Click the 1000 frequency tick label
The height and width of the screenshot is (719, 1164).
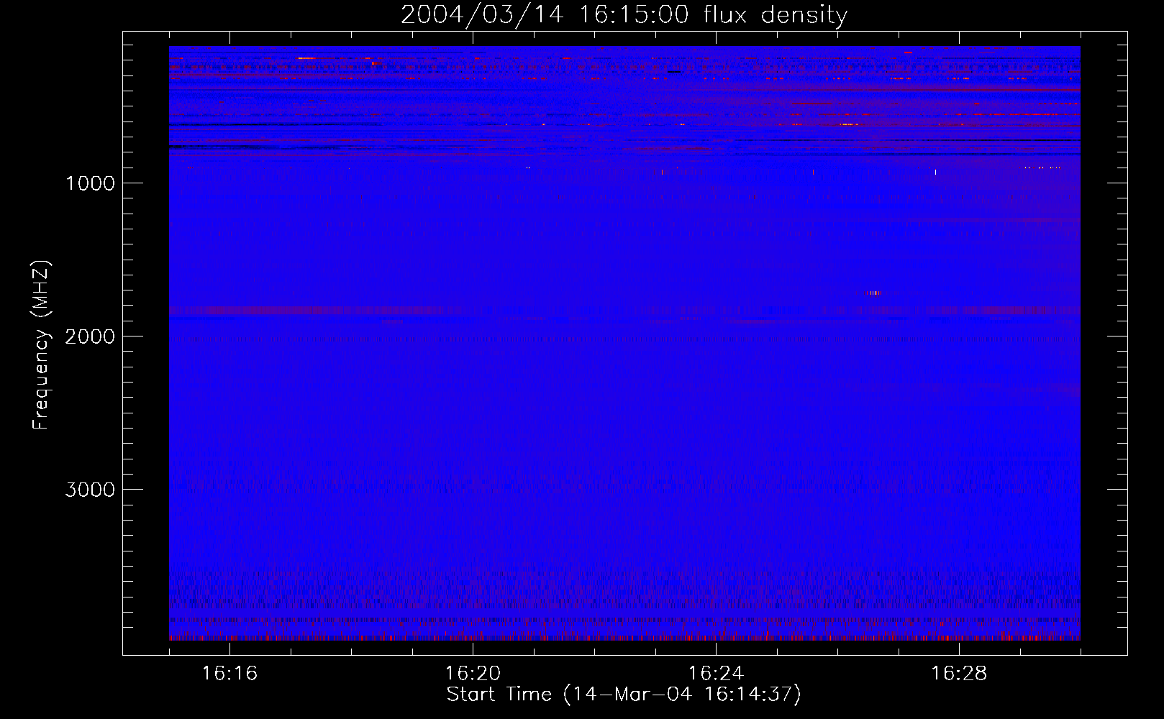point(90,183)
